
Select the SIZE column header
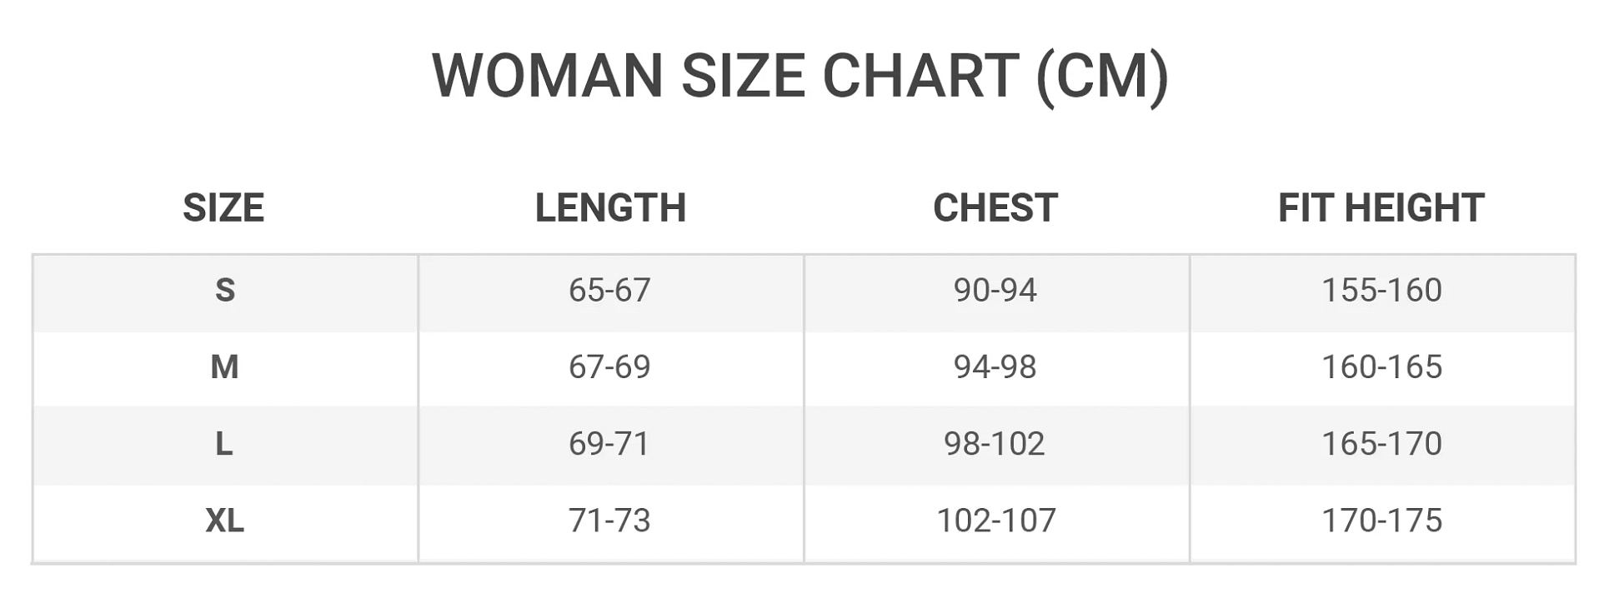pos(223,207)
